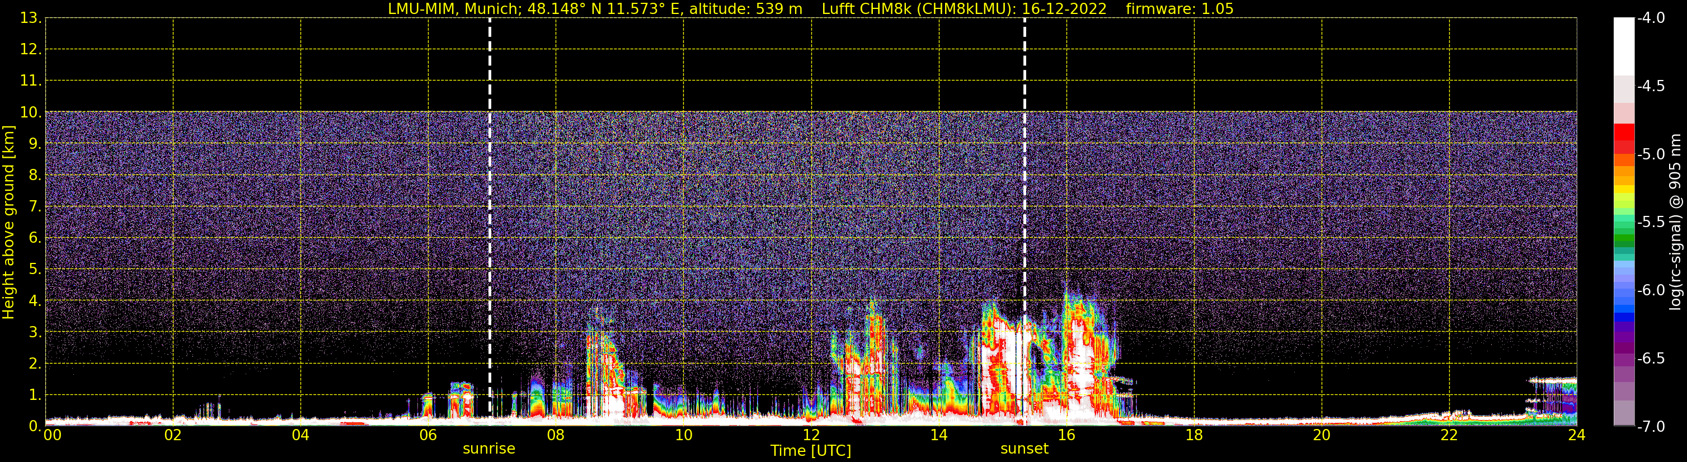The image size is (1687, 462).
Task: Click the time axis tick label '20'
Action: pos(1322,435)
